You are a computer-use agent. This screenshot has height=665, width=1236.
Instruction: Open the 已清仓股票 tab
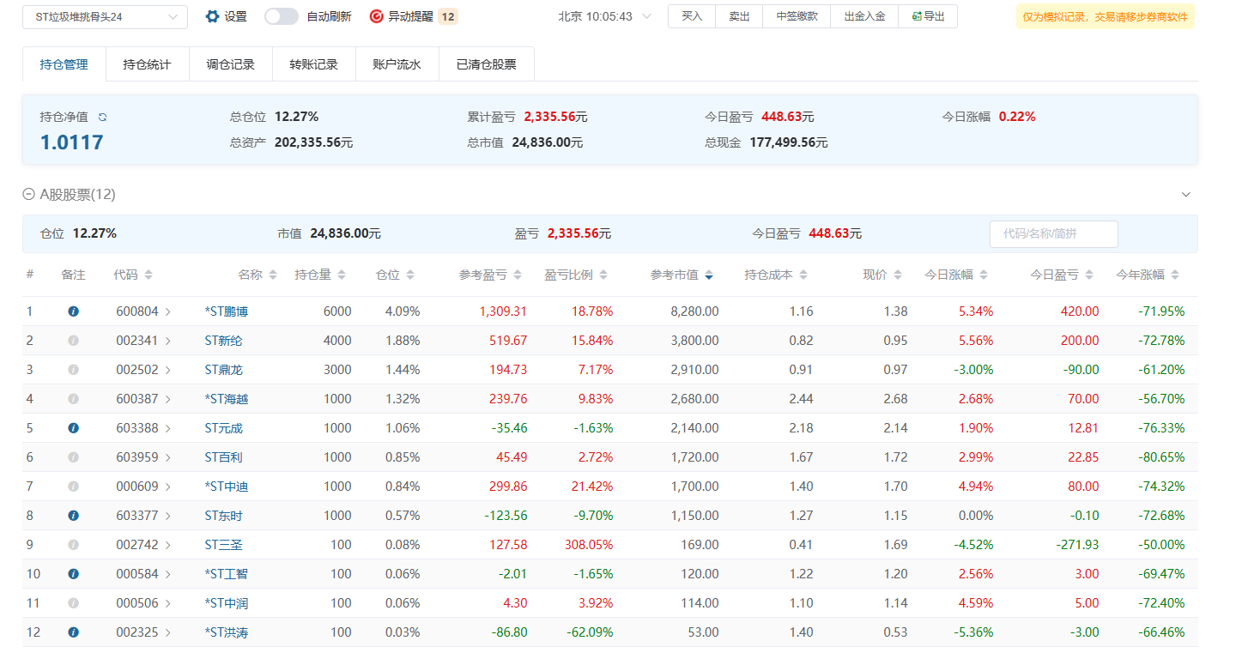tap(486, 64)
